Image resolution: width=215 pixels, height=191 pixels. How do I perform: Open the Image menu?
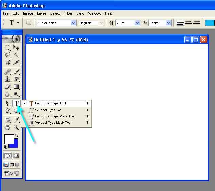point(28,13)
